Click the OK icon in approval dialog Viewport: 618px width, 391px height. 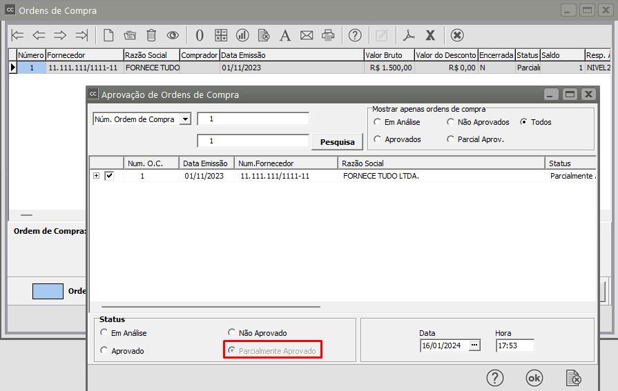point(534,377)
